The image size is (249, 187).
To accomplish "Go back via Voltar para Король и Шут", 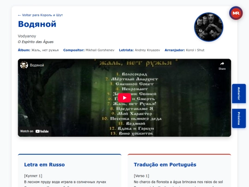I will click(40, 15).
